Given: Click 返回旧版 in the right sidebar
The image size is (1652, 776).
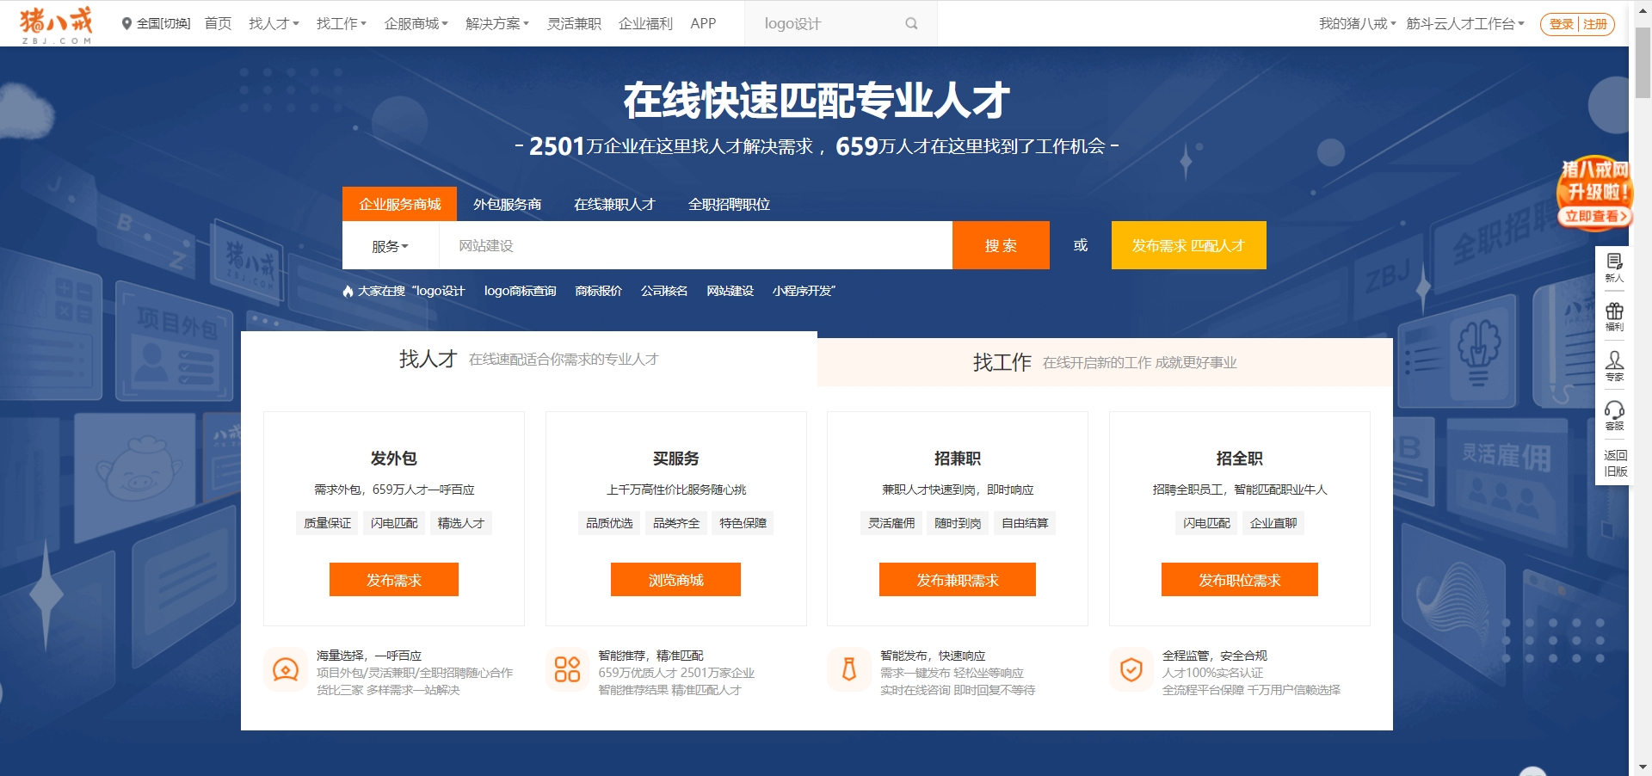Looking at the screenshot, I should (x=1615, y=463).
